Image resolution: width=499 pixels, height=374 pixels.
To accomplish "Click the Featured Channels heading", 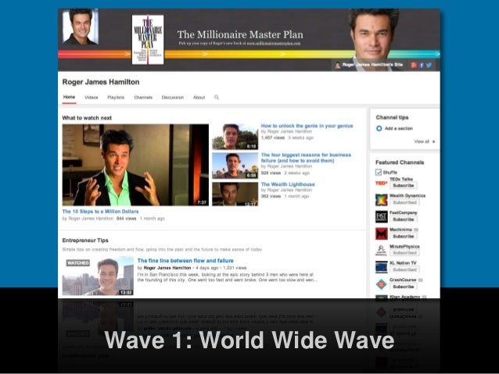I will (400, 162).
